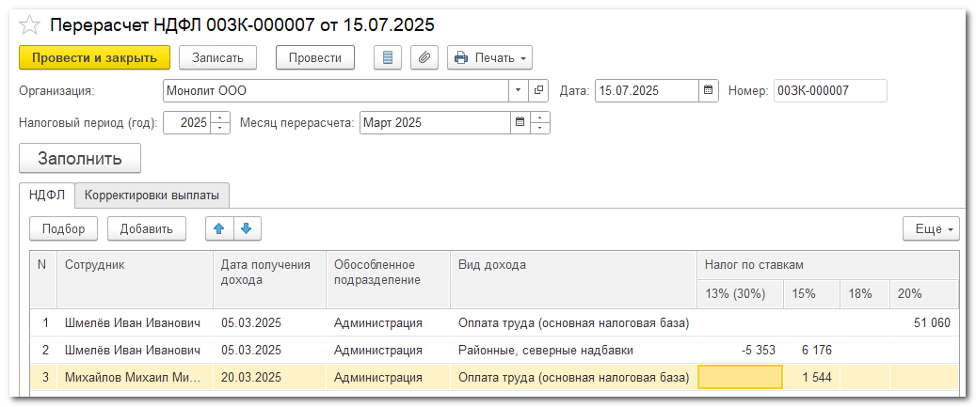Image resolution: width=976 pixels, height=407 pixels.
Task: Move selected row down with blue arrow
Action: click(x=247, y=228)
